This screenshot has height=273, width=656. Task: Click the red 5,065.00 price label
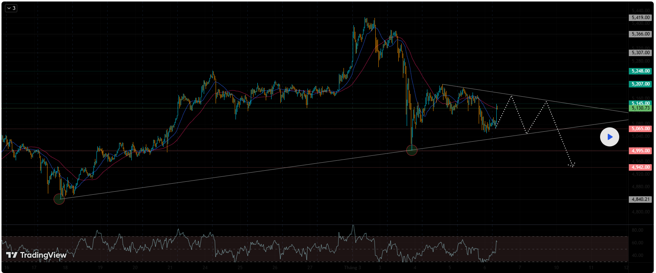pos(640,129)
